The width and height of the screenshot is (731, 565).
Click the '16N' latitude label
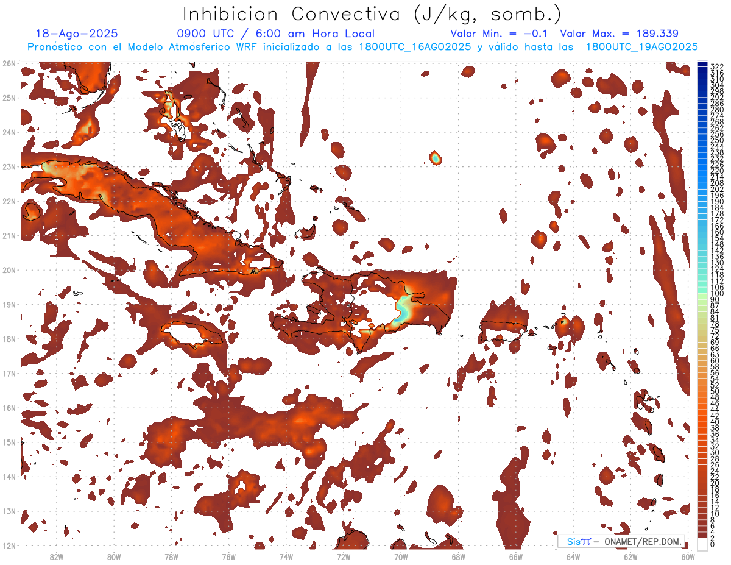click(x=9, y=408)
